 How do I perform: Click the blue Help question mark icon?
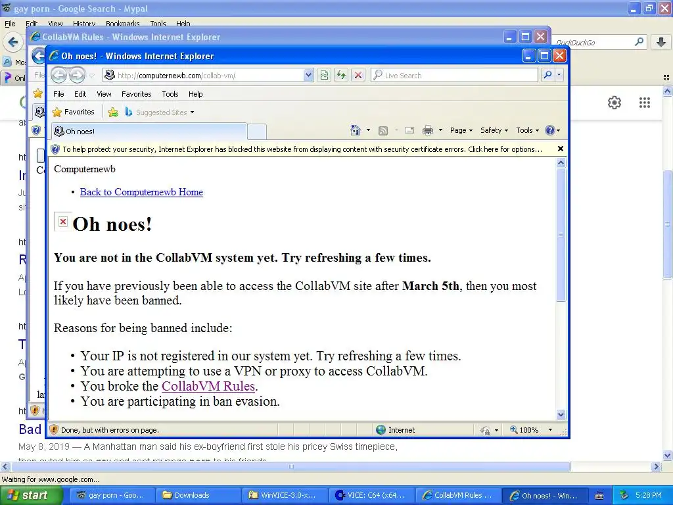(550, 130)
